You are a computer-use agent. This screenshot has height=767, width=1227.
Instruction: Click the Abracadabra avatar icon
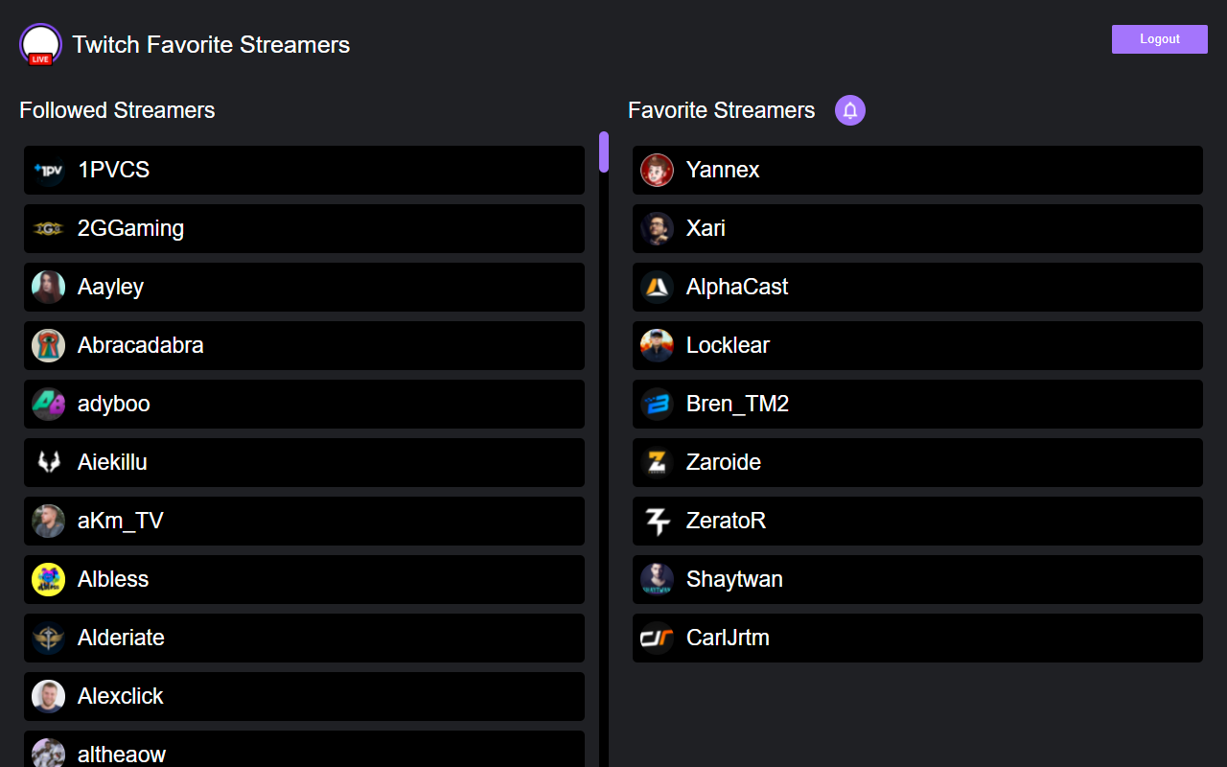pyautogui.click(x=48, y=345)
